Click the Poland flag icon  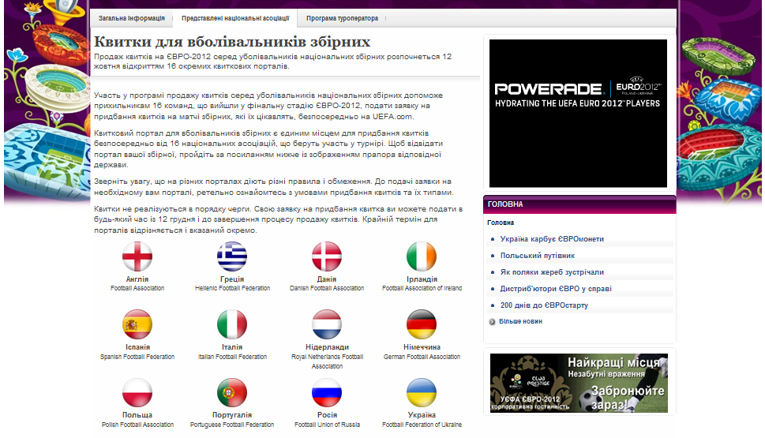click(137, 392)
